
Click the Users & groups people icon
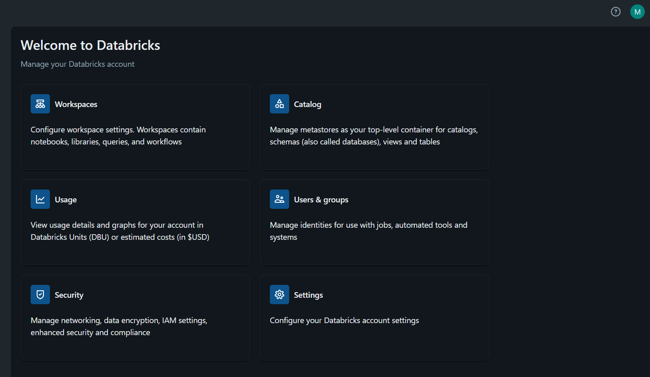pos(279,199)
